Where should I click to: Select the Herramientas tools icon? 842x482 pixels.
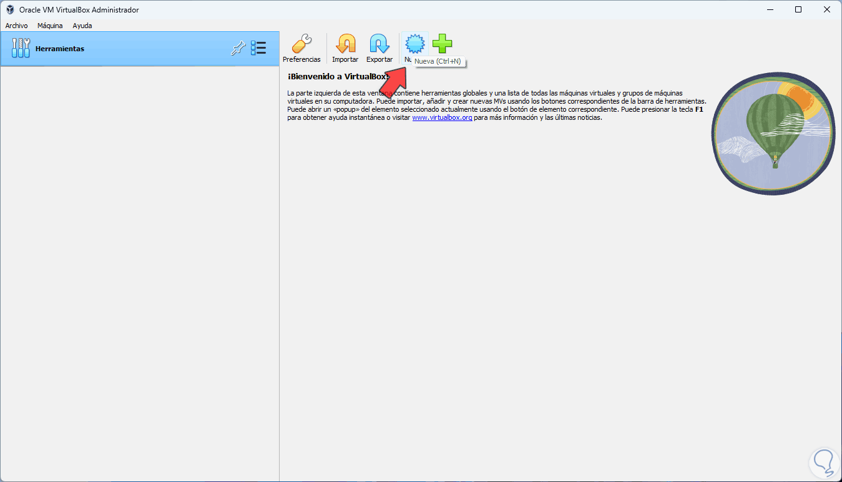(21, 48)
